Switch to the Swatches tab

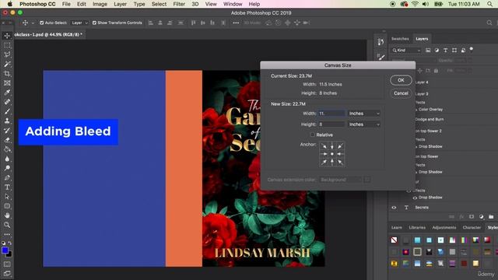click(400, 39)
